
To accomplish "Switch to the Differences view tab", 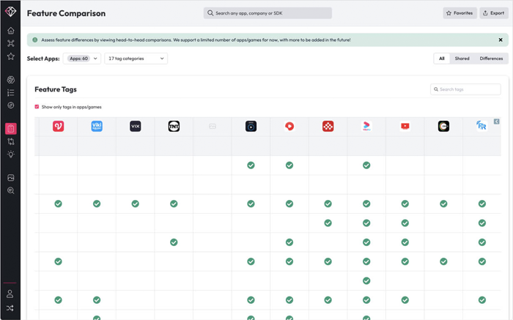I will click(x=491, y=59).
